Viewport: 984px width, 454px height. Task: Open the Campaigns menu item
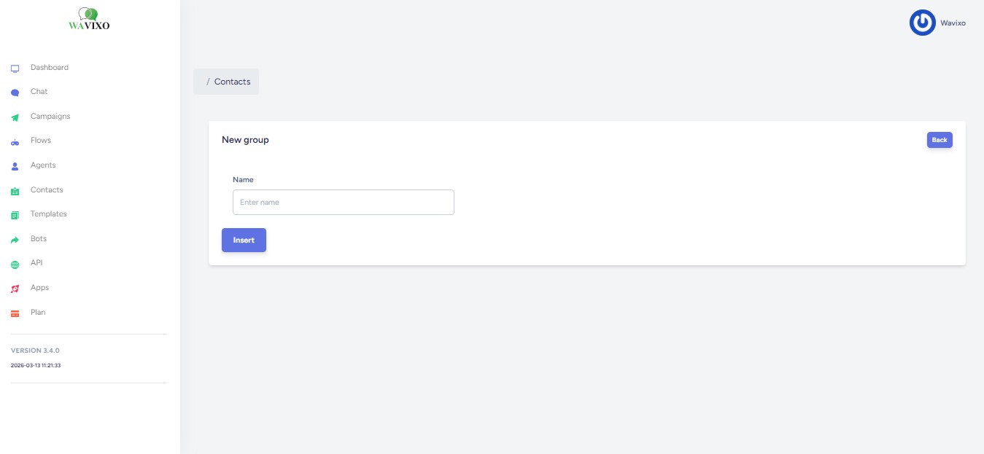point(50,117)
